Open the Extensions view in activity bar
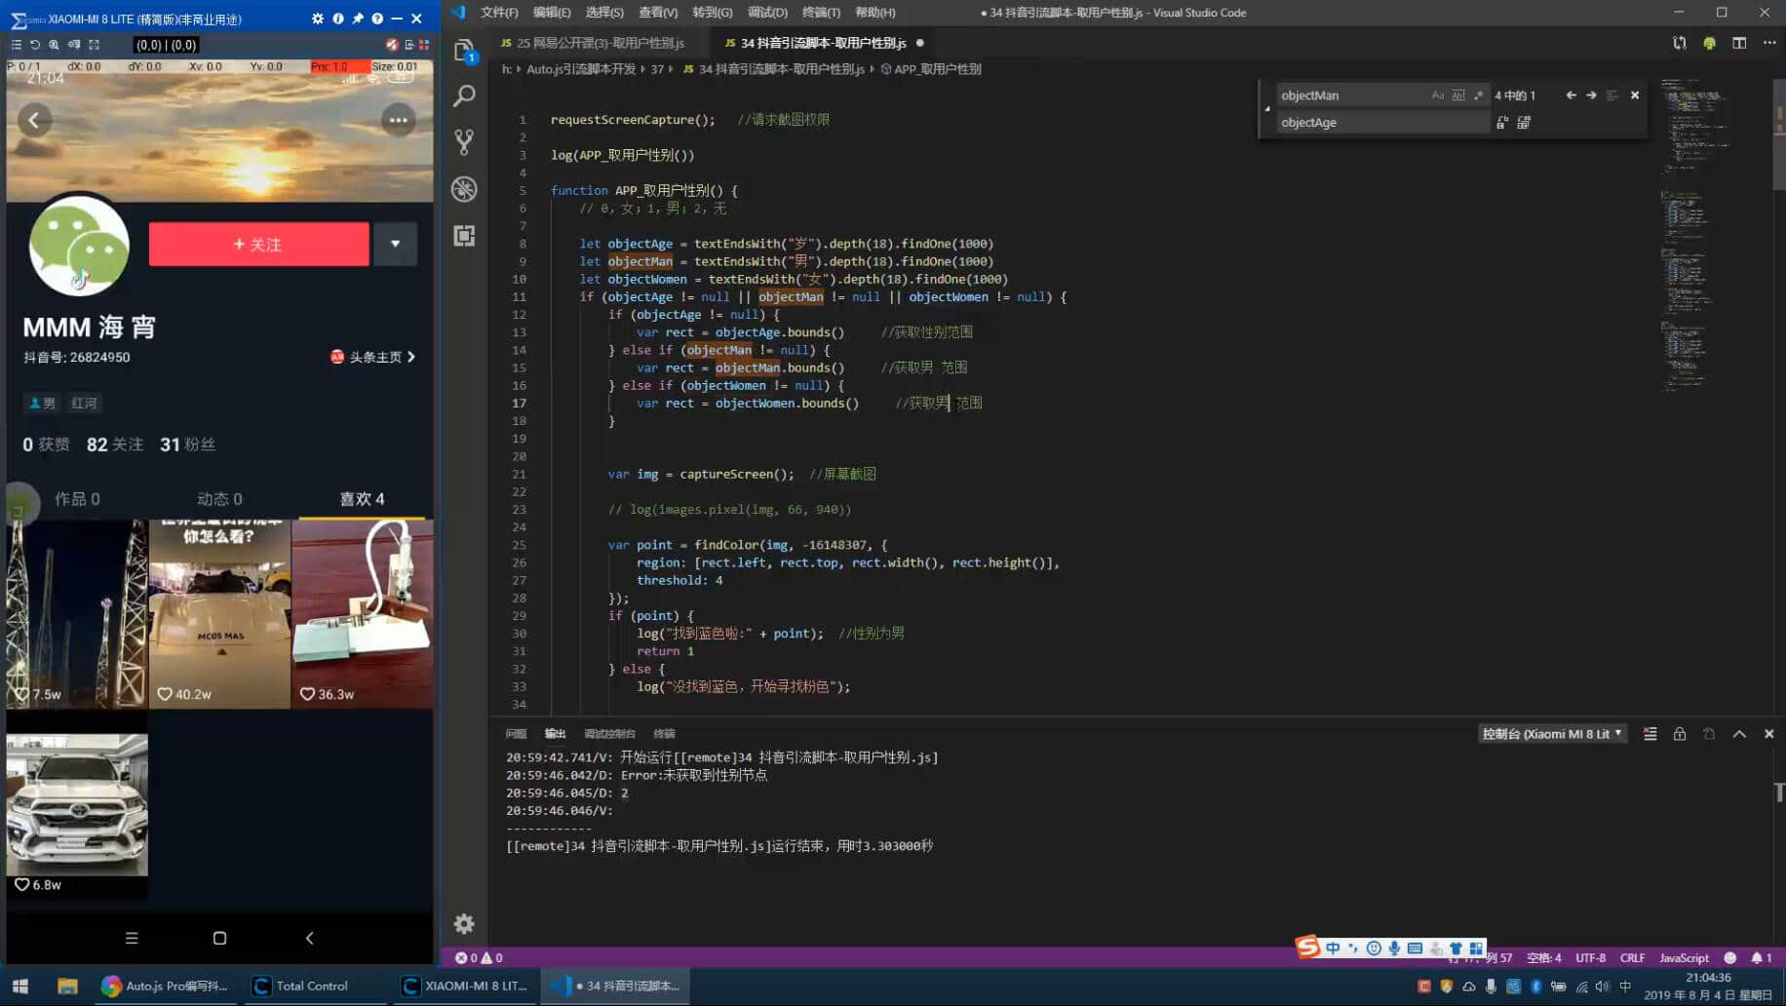 click(x=464, y=236)
